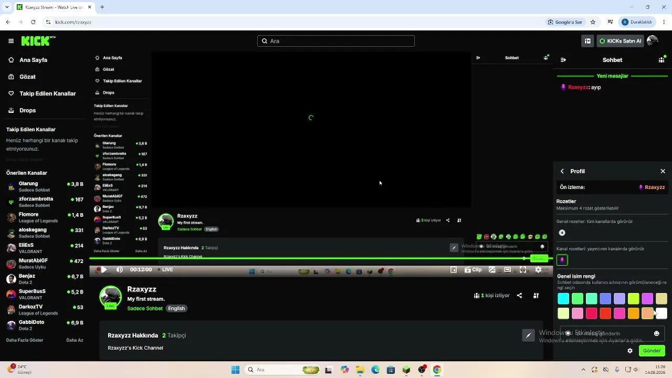Mute the stream volume
Image resolution: width=672 pixels, height=378 pixels.
(120, 270)
